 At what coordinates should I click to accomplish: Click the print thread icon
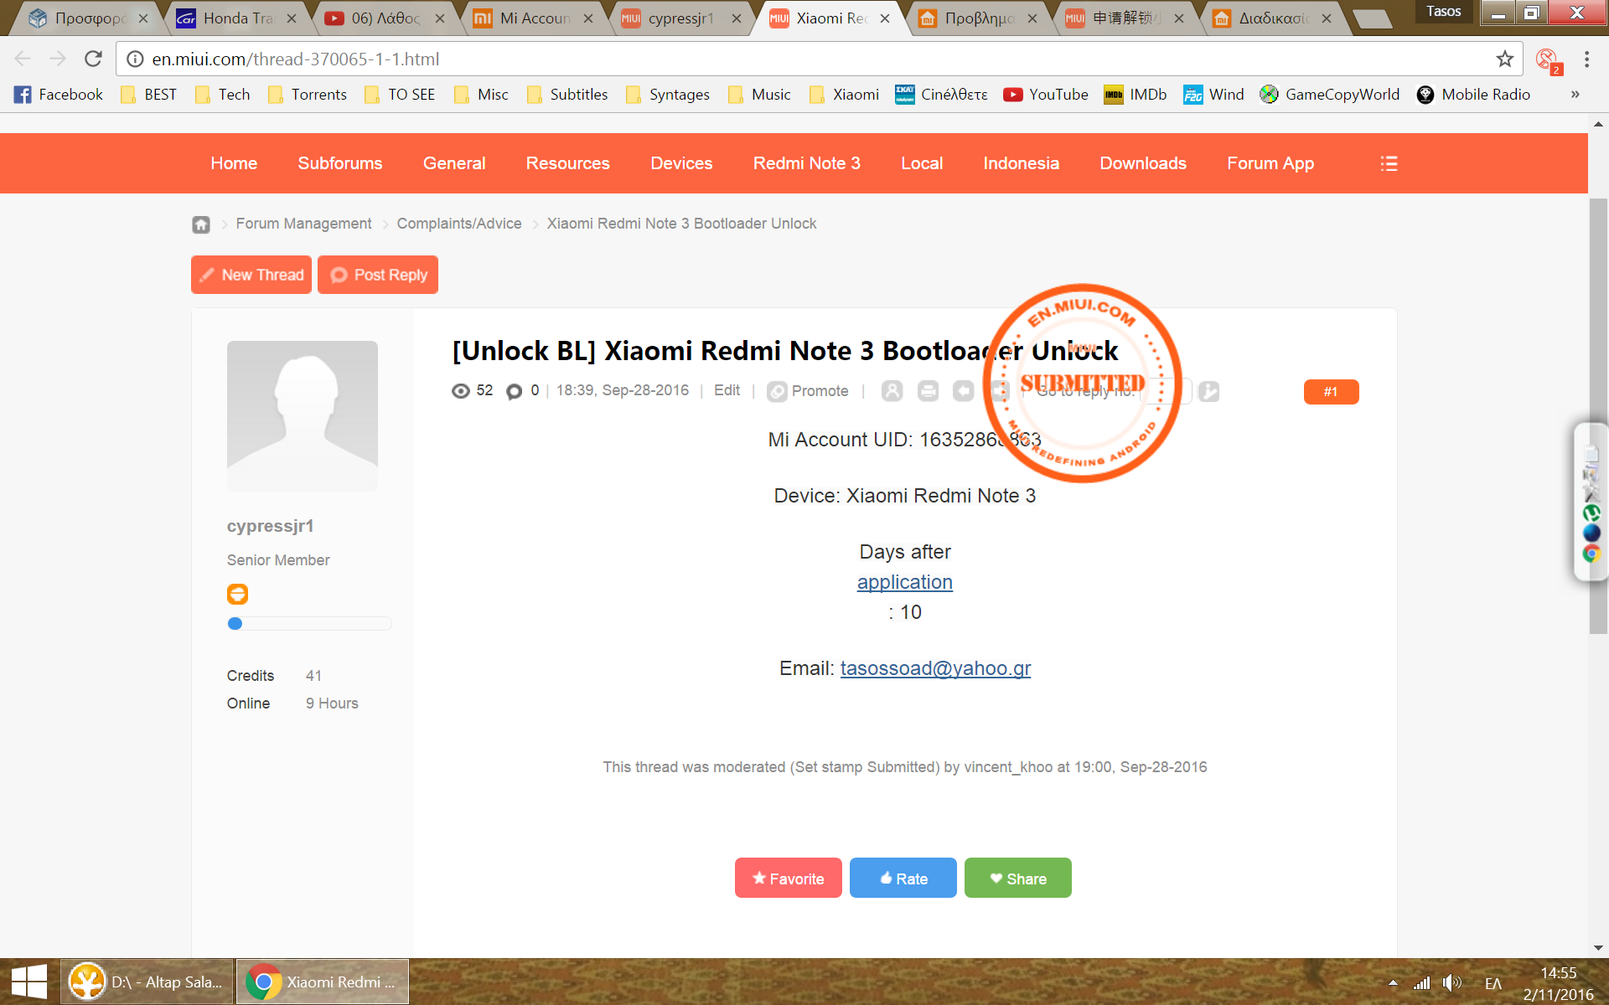point(928,391)
